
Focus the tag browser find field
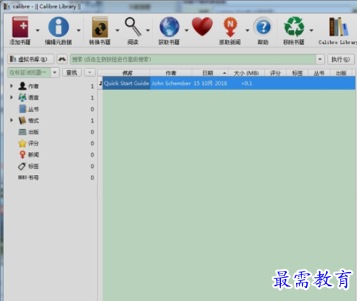(x=29, y=73)
